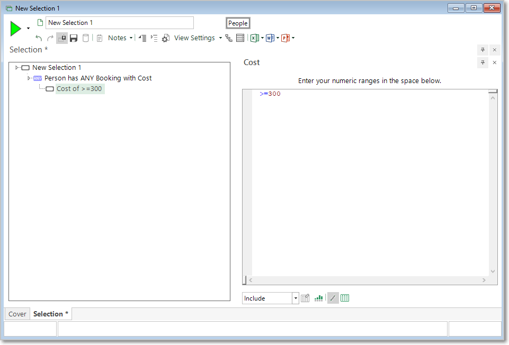
Task: Export the selection to Excel
Action: 255,38
